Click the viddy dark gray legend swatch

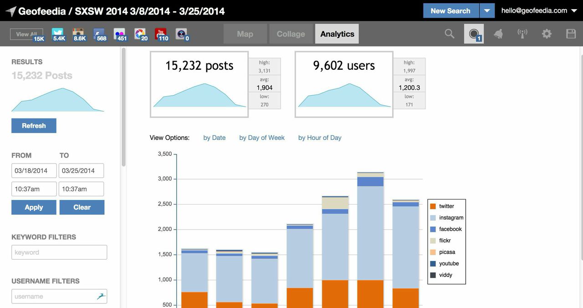pyautogui.click(x=433, y=275)
